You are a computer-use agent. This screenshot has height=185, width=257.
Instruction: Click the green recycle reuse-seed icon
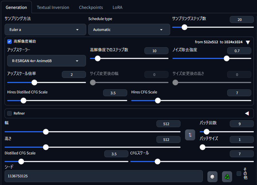(227, 177)
